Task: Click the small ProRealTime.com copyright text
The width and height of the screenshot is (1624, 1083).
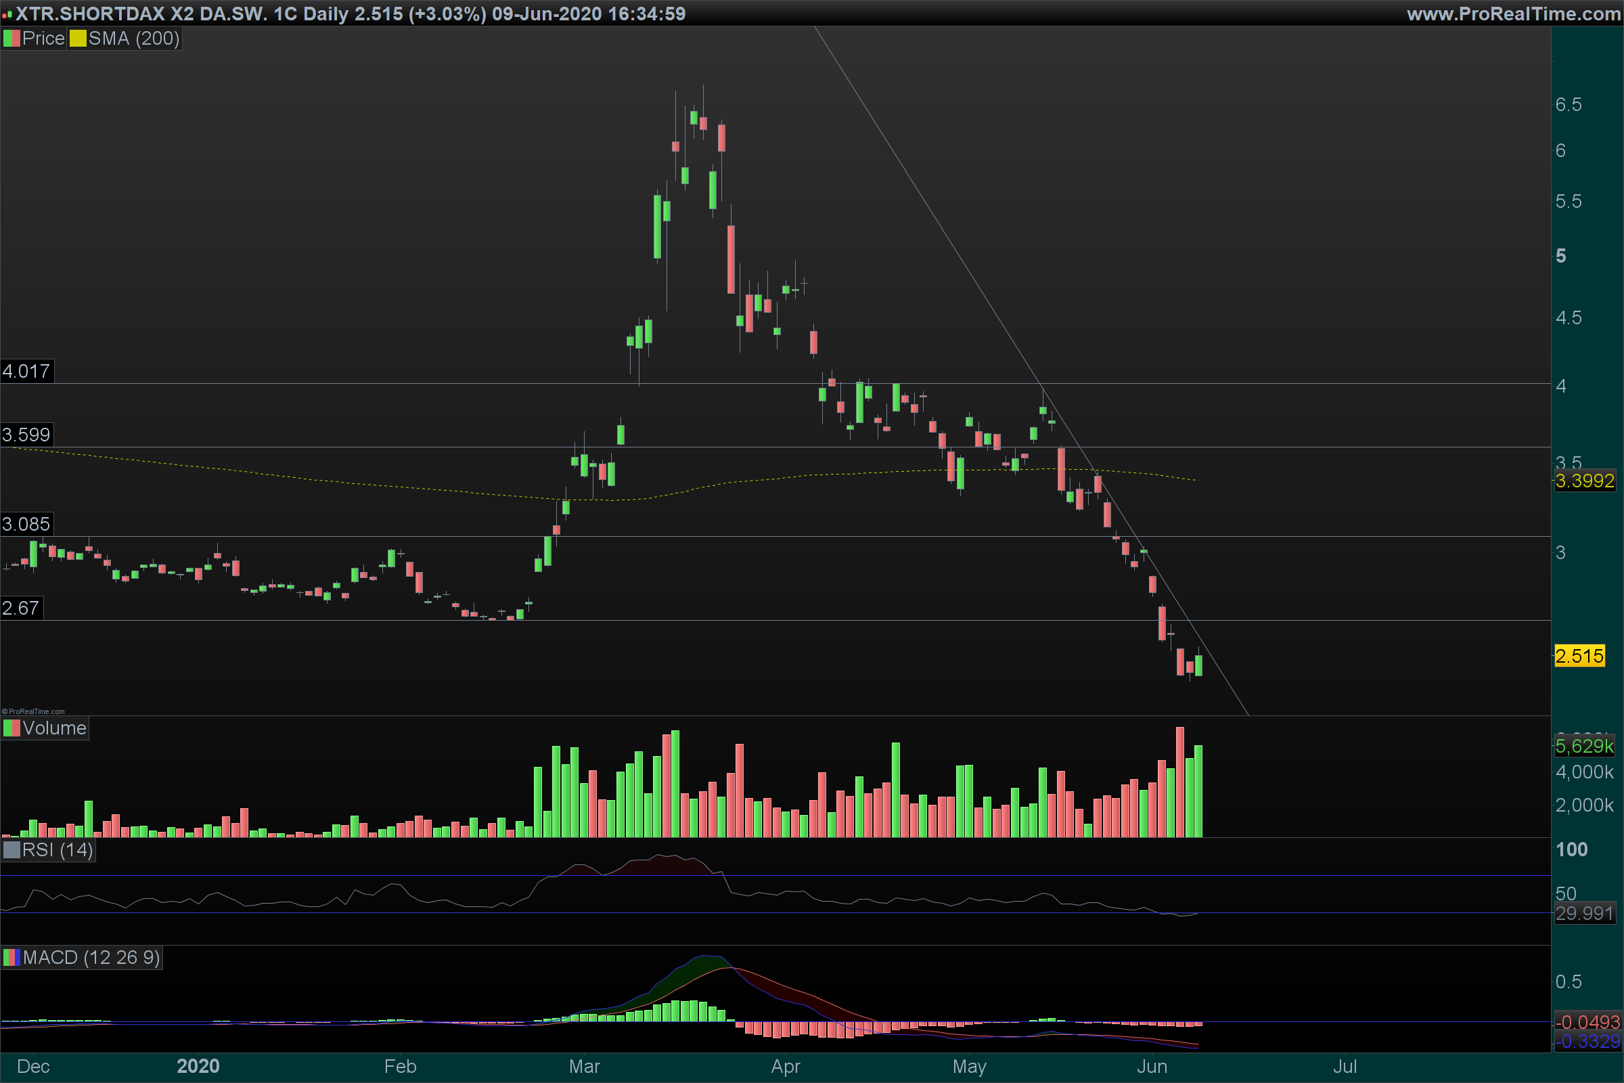Action: [33, 711]
